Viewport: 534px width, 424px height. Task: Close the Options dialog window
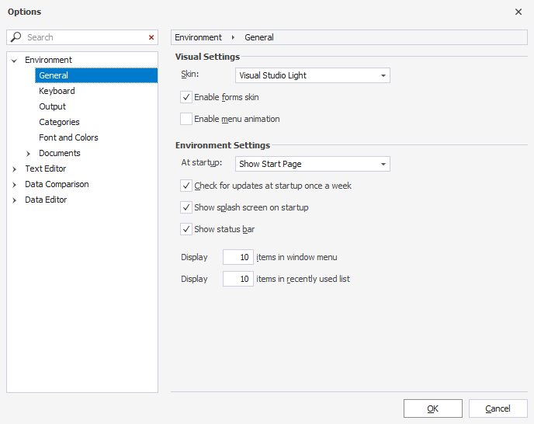[518, 12]
